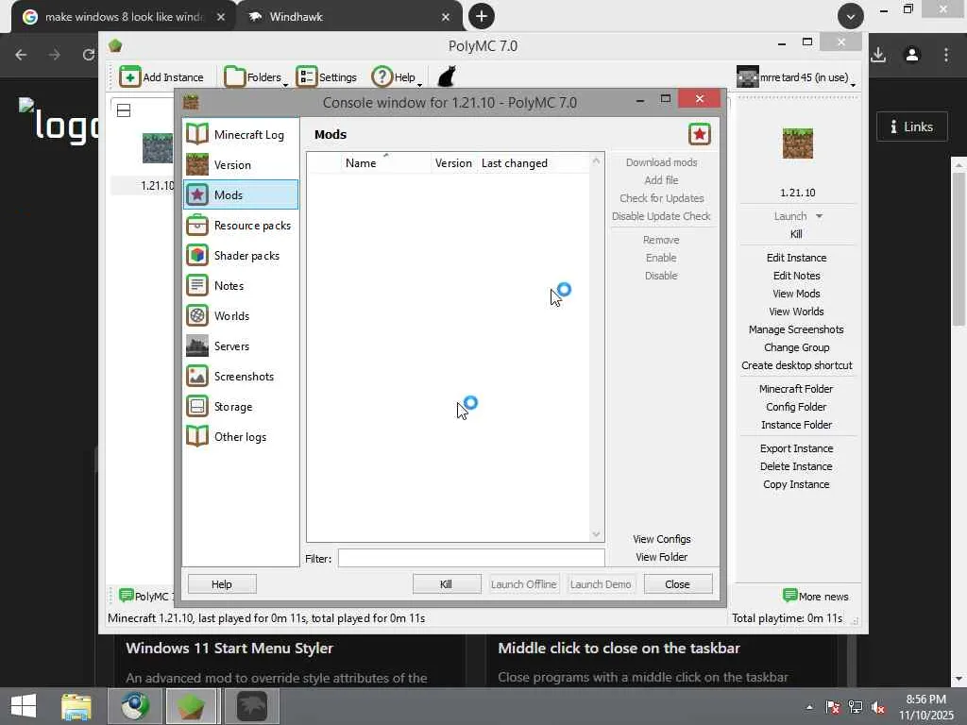Click Minecraft Folder in right panel
The width and height of the screenshot is (967, 725).
click(796, 388)
